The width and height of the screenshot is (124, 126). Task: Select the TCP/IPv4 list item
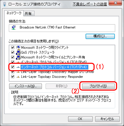(54, 67)
